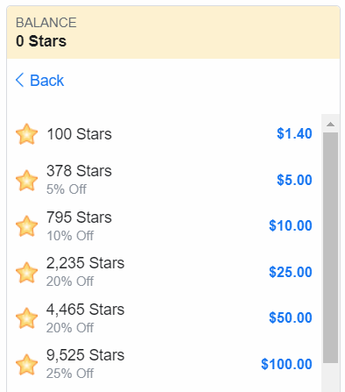
Task: Click the star icon beside 4,465 Stars
Action: tap(26, 318)
